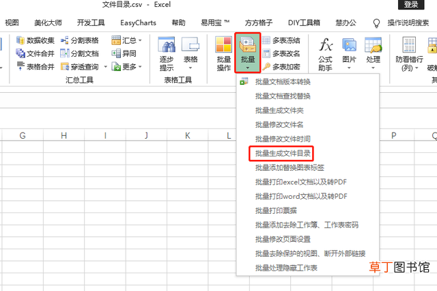Select column I header
Image resolution: width=437 pixels, height=291 pixels.
pyautogui.click(x=105, y=135)
